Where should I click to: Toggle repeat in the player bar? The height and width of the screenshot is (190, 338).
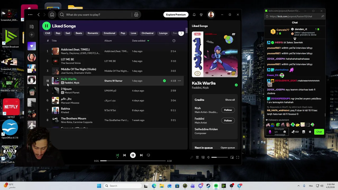coord(148,155)
